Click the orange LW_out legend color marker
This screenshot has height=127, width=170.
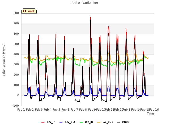[x=99, y=122]
